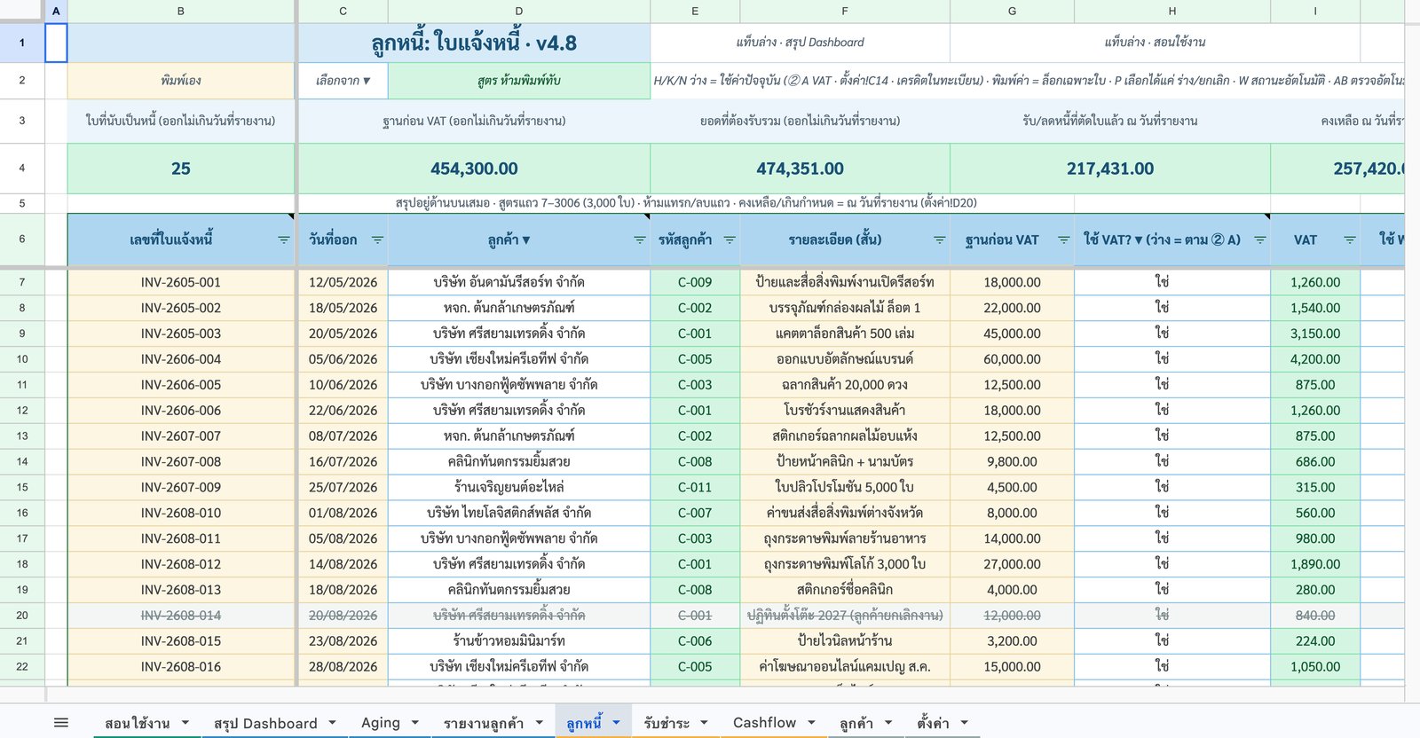Switch to the ลูกค้า sheet tab
Image resolution: width=1420 pixels, height=738 pixels.
pyautogui.click(x=856, y=723)
